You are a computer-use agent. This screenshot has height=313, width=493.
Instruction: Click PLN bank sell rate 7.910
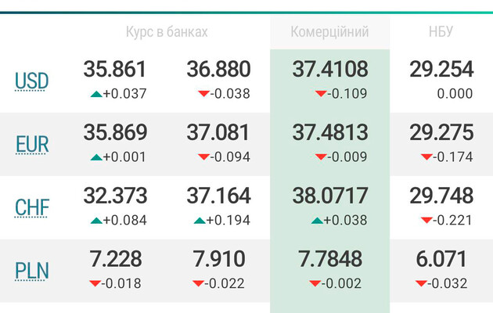[218, 259]
